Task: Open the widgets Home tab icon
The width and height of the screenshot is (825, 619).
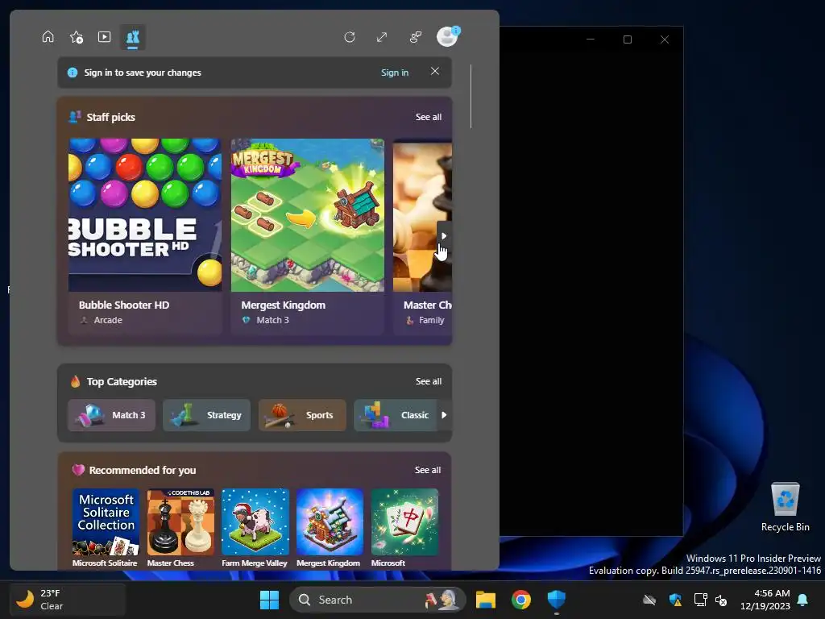Action: pos(48,37)
